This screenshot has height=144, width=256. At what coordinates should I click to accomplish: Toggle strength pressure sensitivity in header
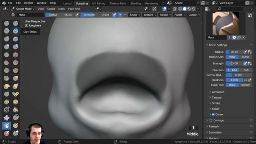[x=114, y=15]
